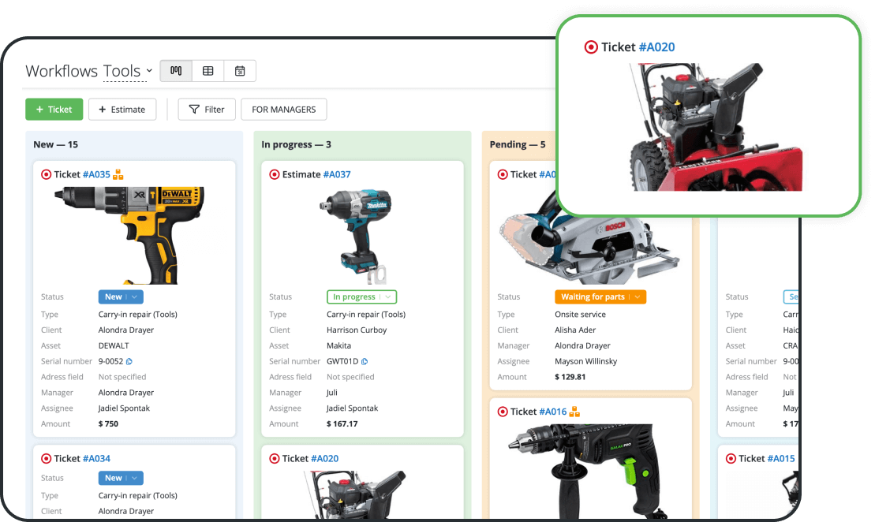Viewport: 875px width, 522px height.
Task: Open the status dropdown showing New on #A035
Action: pyautogui.click(x=121, y=296)
